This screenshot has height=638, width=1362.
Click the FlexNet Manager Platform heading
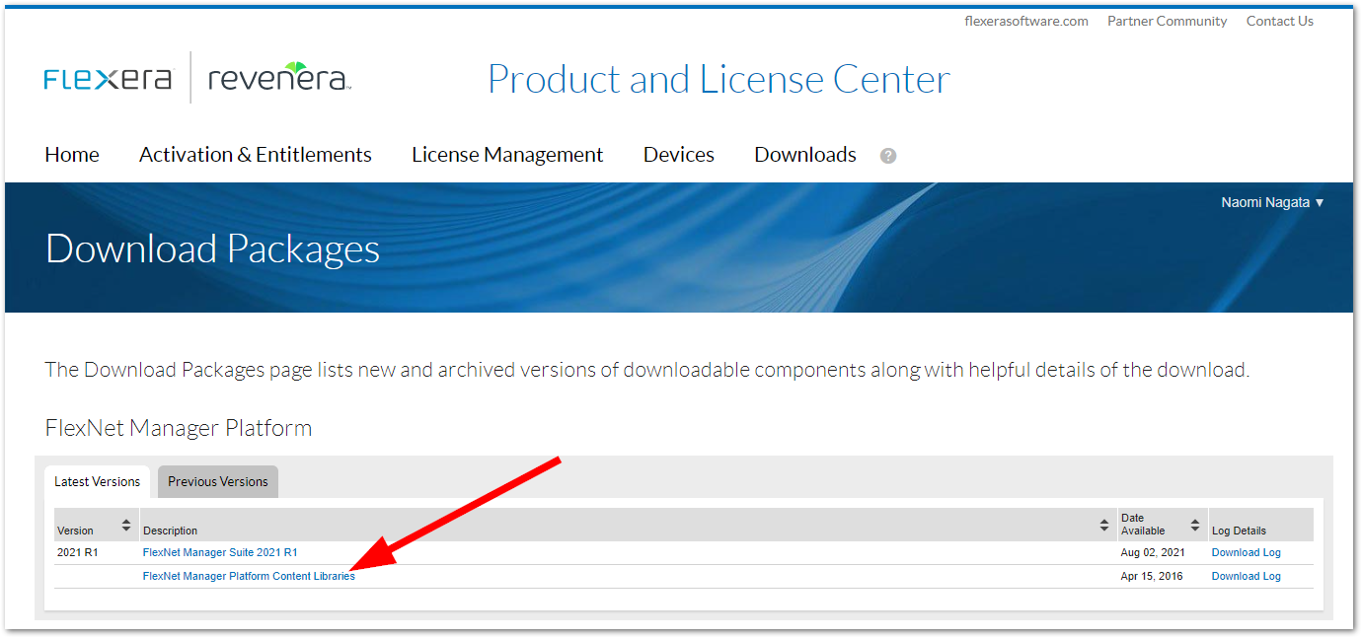click(179, 428)
